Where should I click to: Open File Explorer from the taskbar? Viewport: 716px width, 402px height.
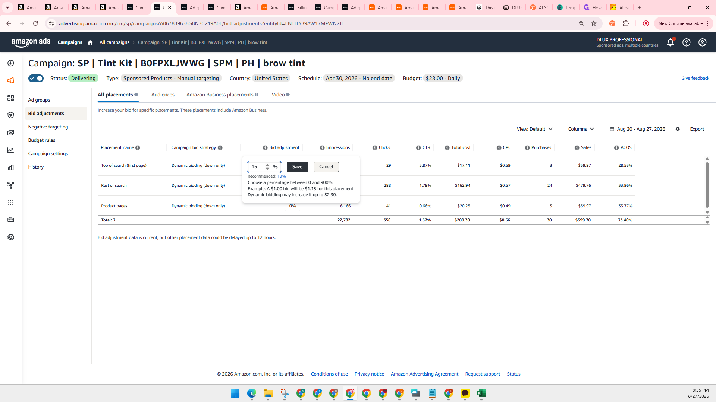click(268, 393)
